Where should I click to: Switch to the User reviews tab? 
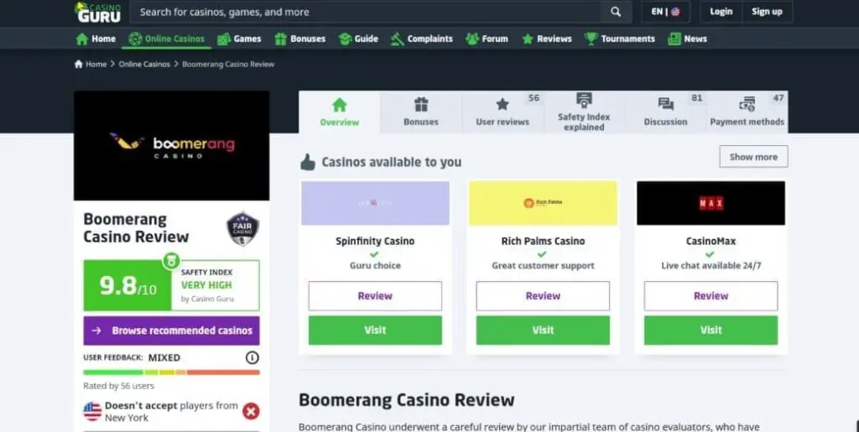[502, 112]
